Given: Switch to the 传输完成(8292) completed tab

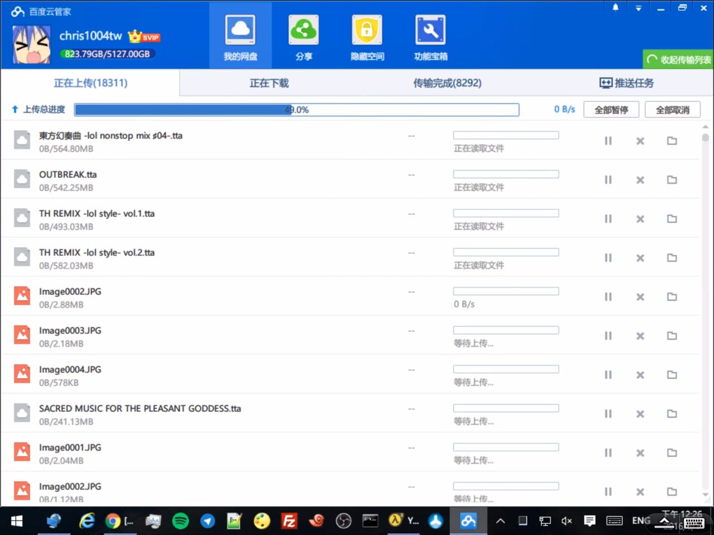Looking at the screenshot, I should pos(447,84).
